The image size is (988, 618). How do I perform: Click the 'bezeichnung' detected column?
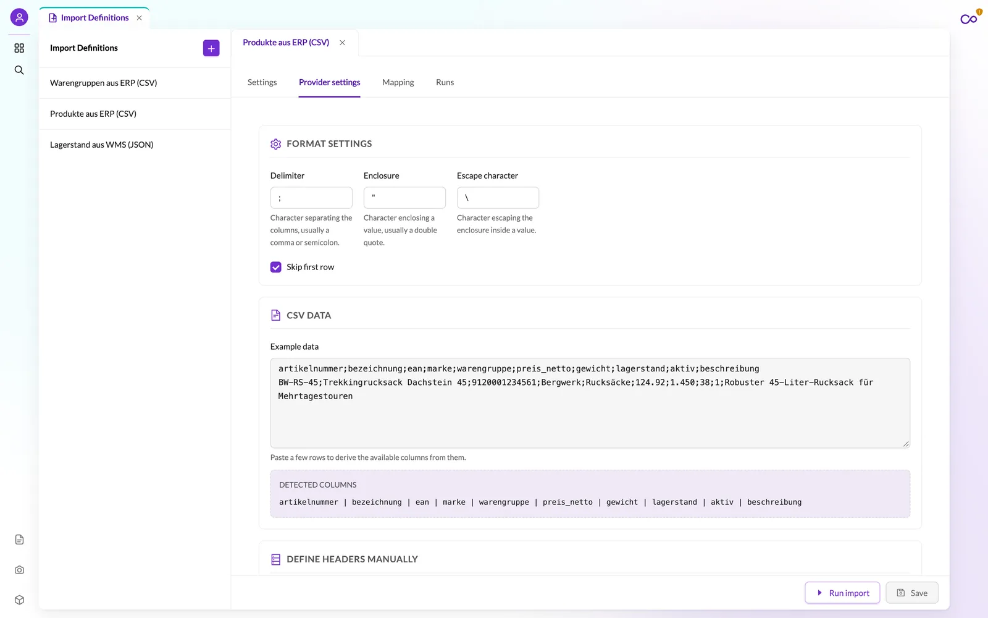pos(377,502)
